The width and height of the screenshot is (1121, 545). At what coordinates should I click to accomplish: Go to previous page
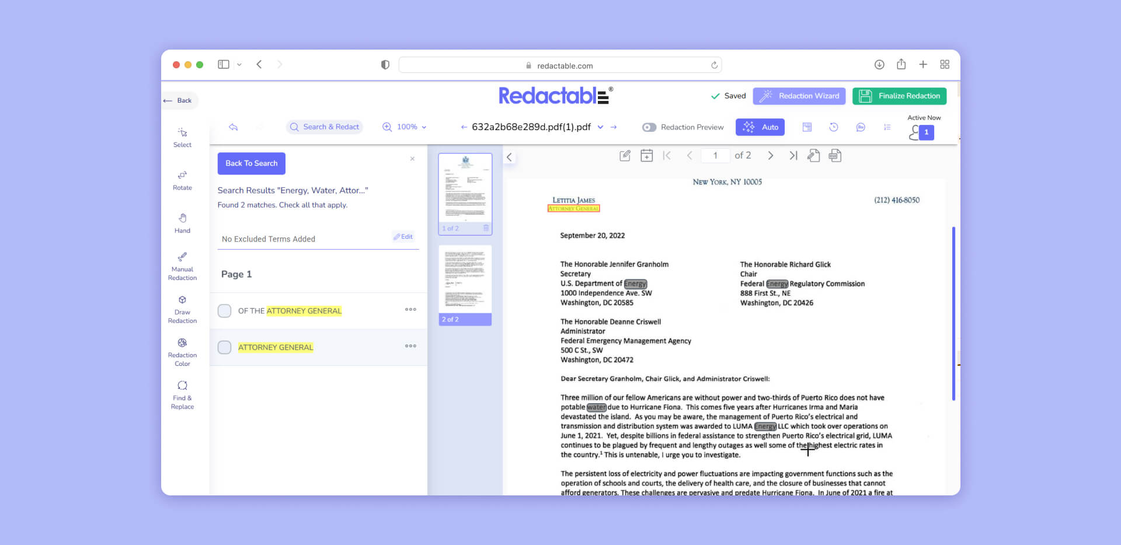(x=690, y=156)
